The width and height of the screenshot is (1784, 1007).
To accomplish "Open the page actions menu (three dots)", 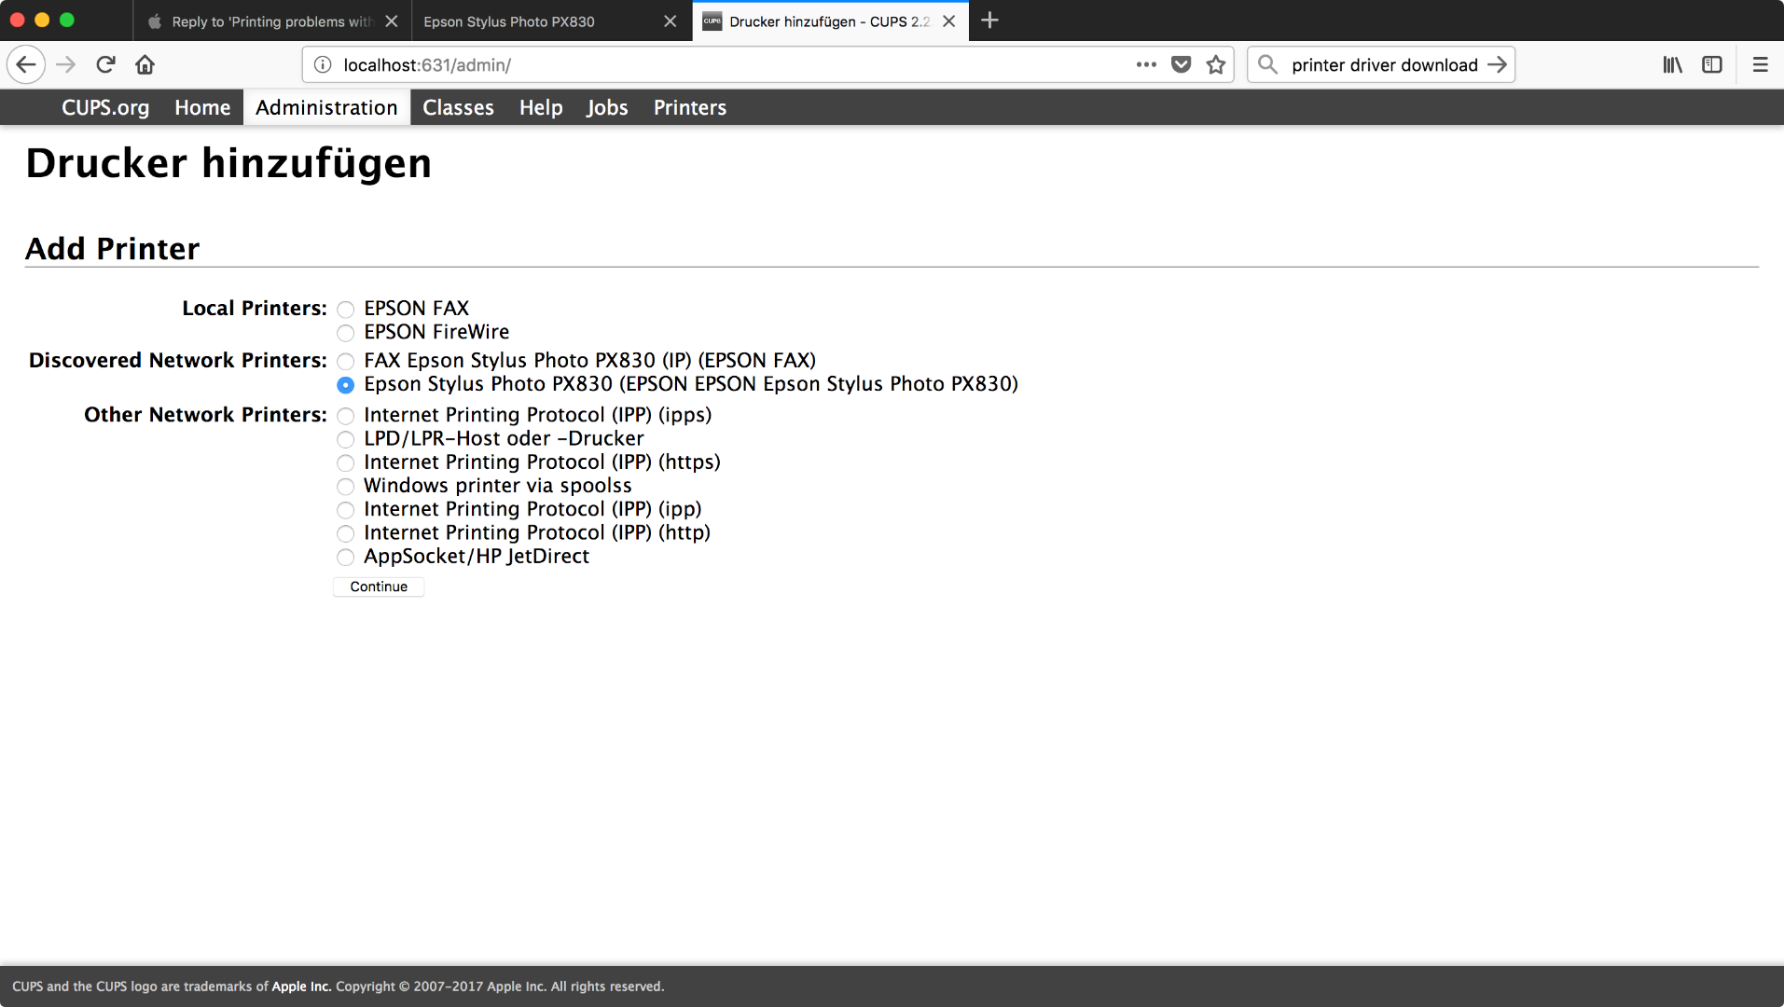I will [1146, 64].
